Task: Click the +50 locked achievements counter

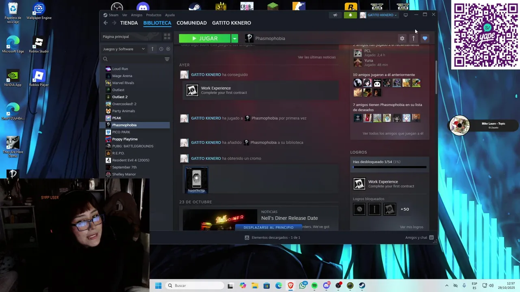Action: click(405, 209)
